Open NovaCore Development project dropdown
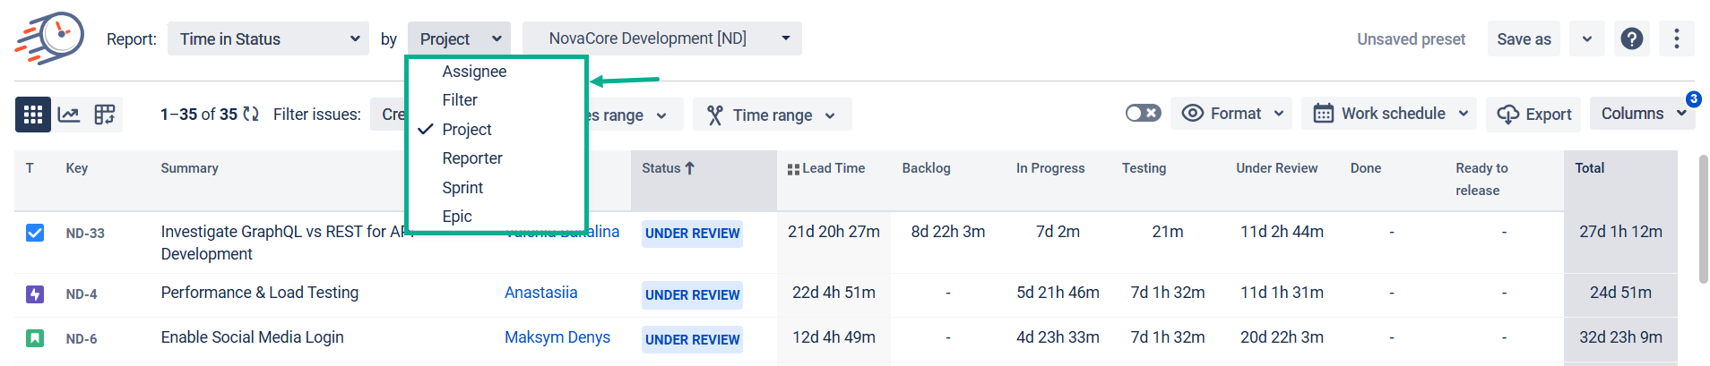The image size is (1710, 366). tap(661, 38)
